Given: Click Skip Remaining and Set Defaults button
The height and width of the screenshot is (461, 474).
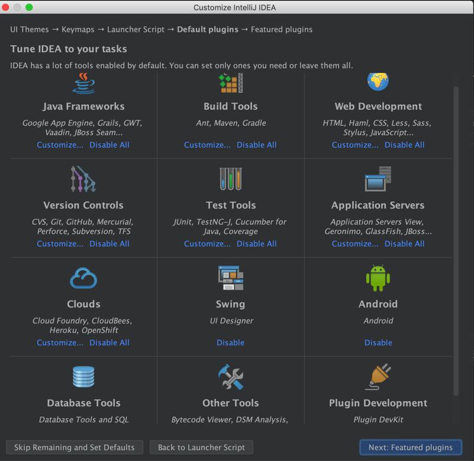Looking at the screenshot, I should point(75,447).
